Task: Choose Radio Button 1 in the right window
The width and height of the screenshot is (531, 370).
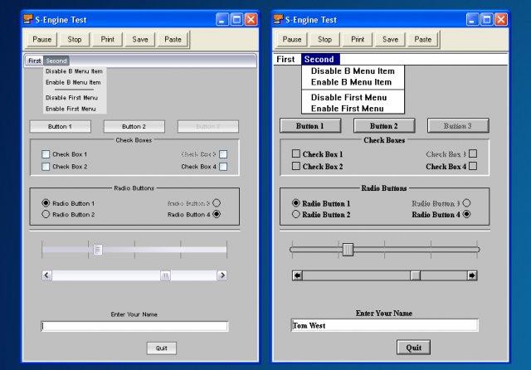Action: pos(296,203)
